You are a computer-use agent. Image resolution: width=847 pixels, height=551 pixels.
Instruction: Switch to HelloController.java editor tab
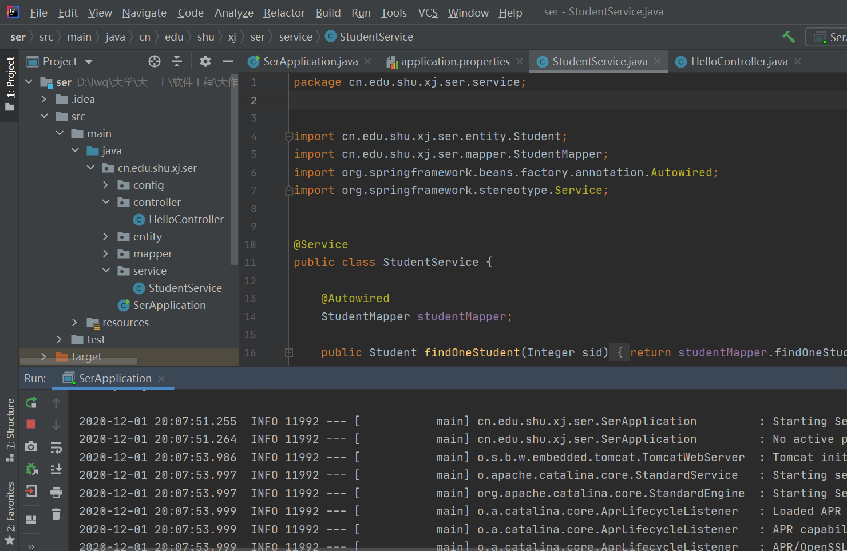tap(738, 61)
